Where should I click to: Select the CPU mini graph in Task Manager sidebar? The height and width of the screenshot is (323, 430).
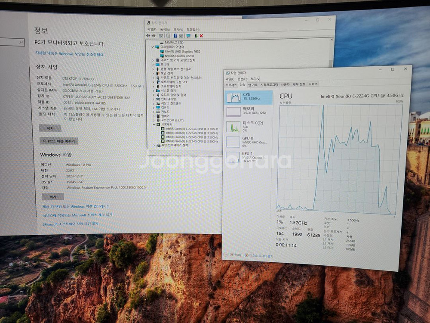pos(233,97)
